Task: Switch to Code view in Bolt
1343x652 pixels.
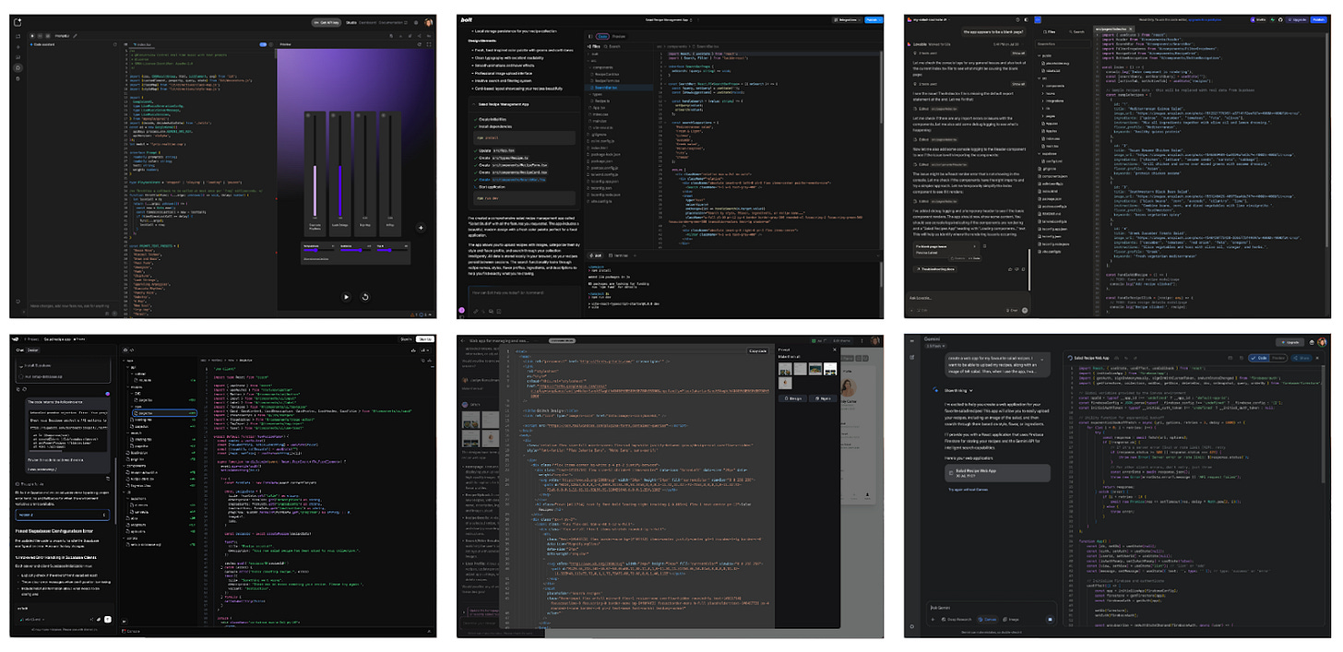Action: point(602,36)
